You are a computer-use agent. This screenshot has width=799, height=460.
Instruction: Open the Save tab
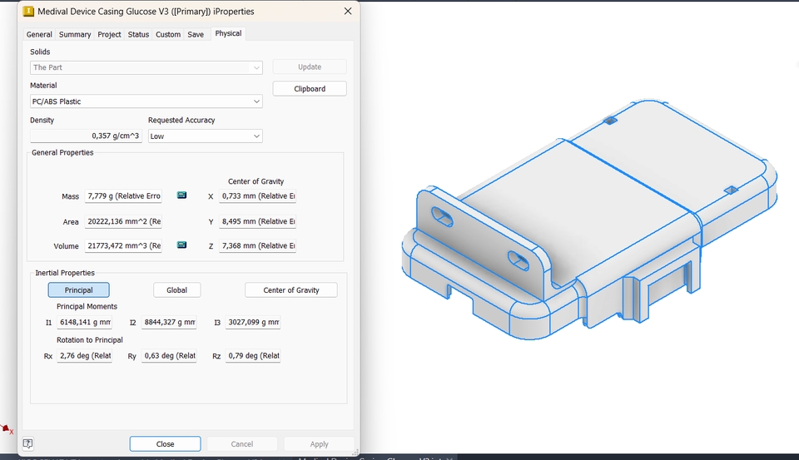[x=196, y=34]
